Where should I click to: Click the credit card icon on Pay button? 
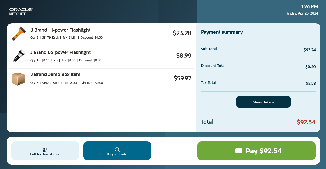pos(239,151)
